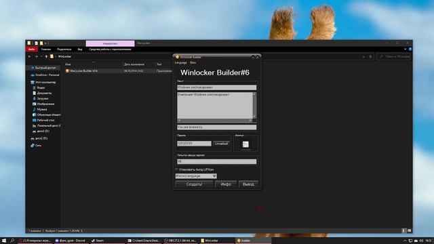This screenshot has height=244, width=434.
Task: Open the Winlock.language dropdown
Action: tap(196, 176)
